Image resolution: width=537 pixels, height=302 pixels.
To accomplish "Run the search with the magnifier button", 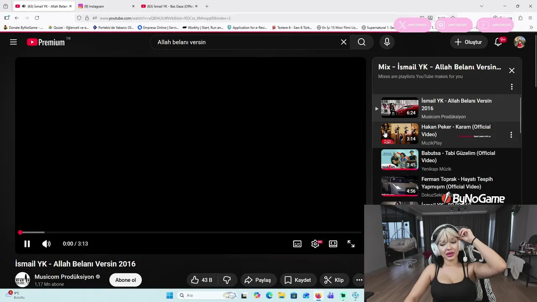I will pyautogui.click(x=362, y=42).
